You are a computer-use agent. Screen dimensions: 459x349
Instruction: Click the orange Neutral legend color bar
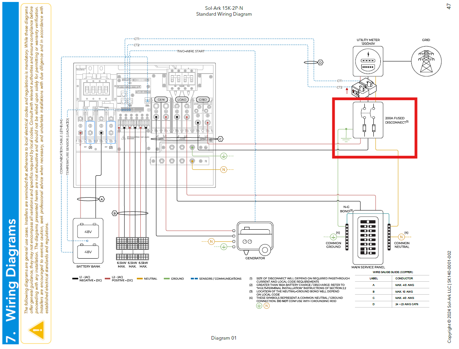140,279
